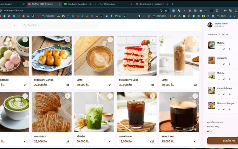Image resolution: width=238 pixels, height=149 pixels.
Task: Open the CHORDS bookmark folder
Action: (159, 16)
